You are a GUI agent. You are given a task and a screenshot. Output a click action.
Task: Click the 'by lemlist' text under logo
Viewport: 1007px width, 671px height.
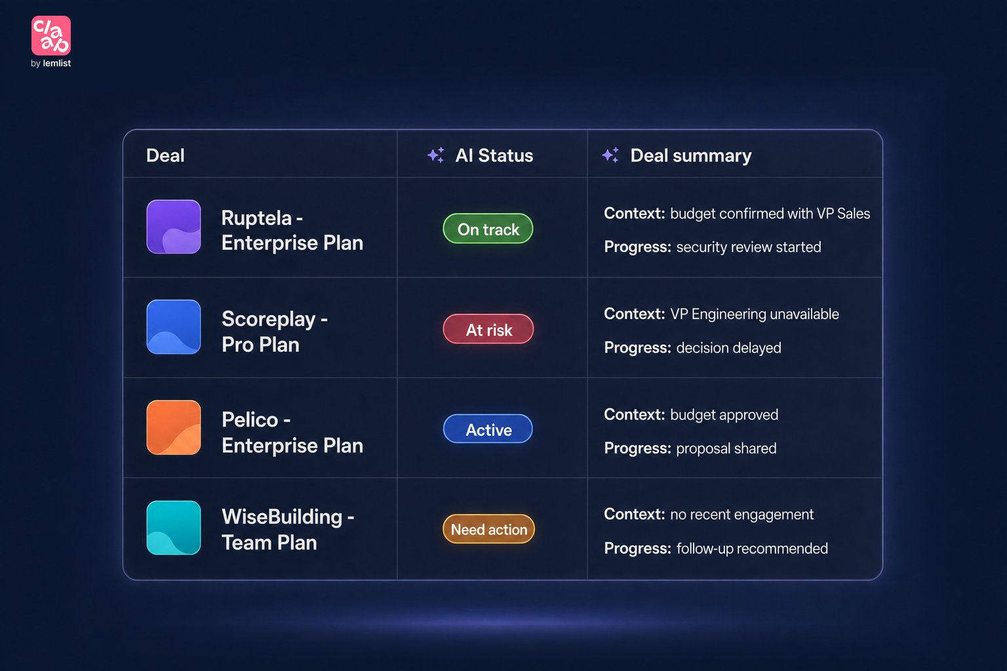tap(50, 64)
